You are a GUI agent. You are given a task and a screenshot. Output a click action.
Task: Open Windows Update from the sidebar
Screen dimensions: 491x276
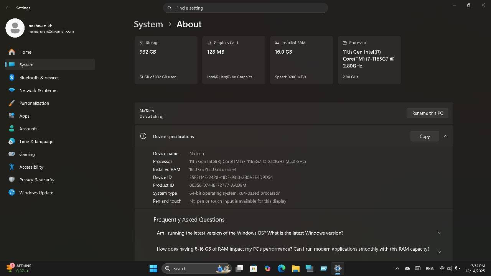pyautogui.click(x=36, y=192)
